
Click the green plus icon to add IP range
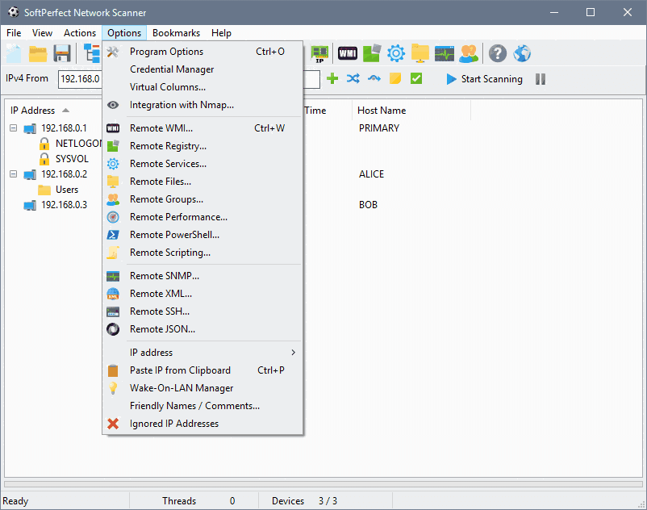click(332, 79)
